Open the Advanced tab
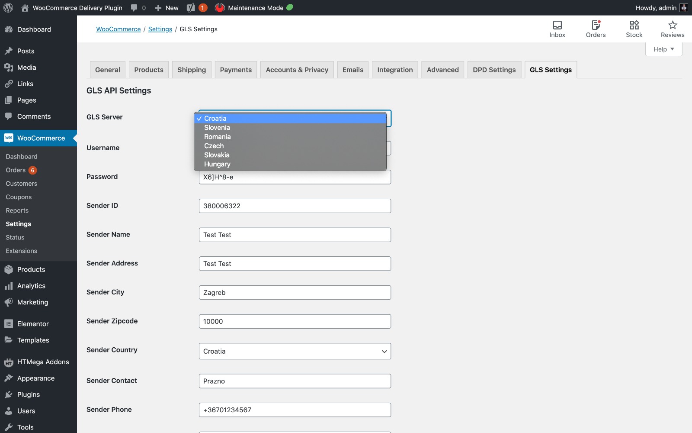The height and width of the screenshot is (433, 692). tap(443, 70)
